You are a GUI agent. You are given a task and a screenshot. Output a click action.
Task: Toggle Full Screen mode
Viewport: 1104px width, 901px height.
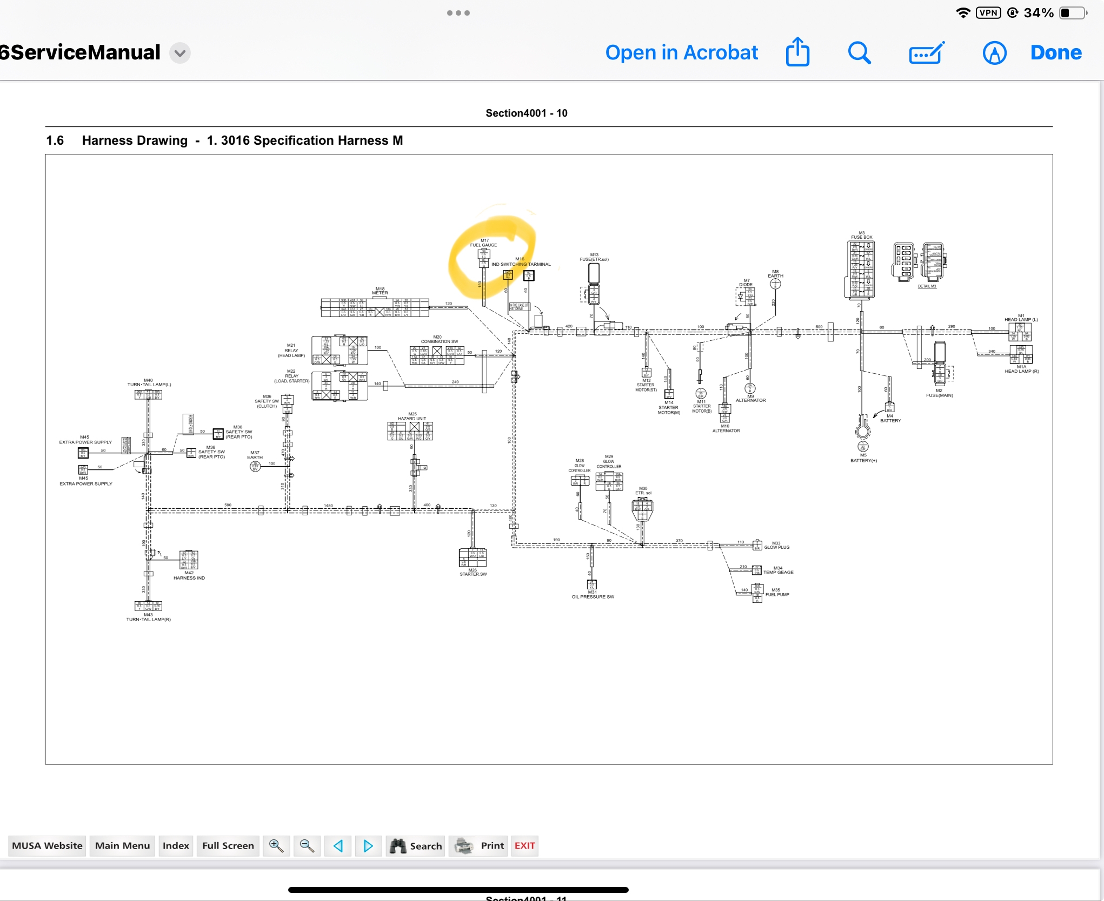click(228, 846)
